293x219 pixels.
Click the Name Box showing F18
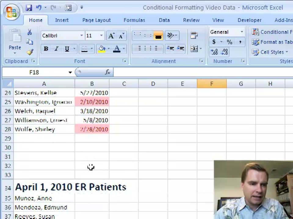tap(34, 72)
